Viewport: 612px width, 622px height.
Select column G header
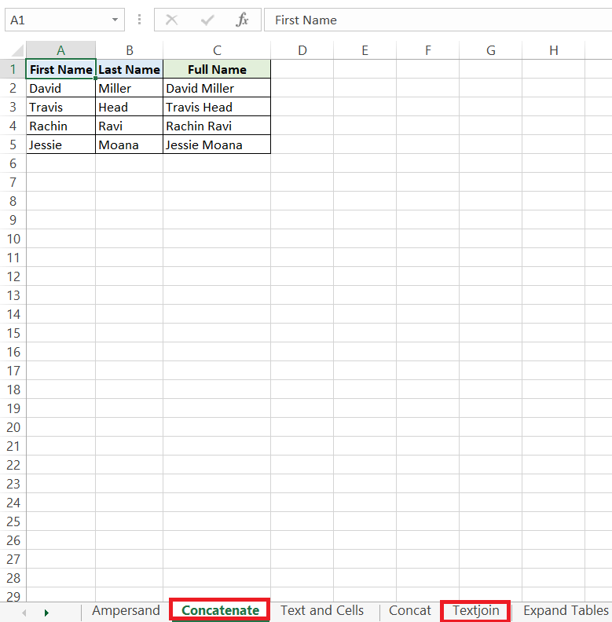click(x=490, y=50)
